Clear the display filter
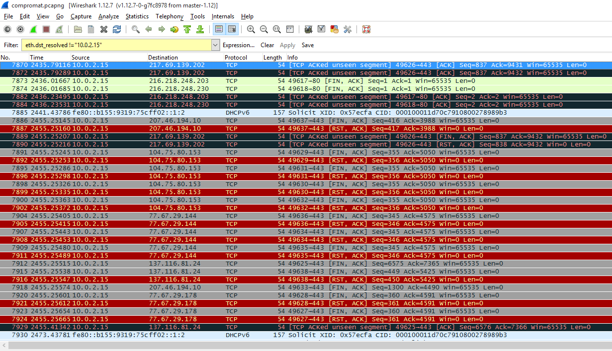This screenshot has height=351, width=612. 267,45
